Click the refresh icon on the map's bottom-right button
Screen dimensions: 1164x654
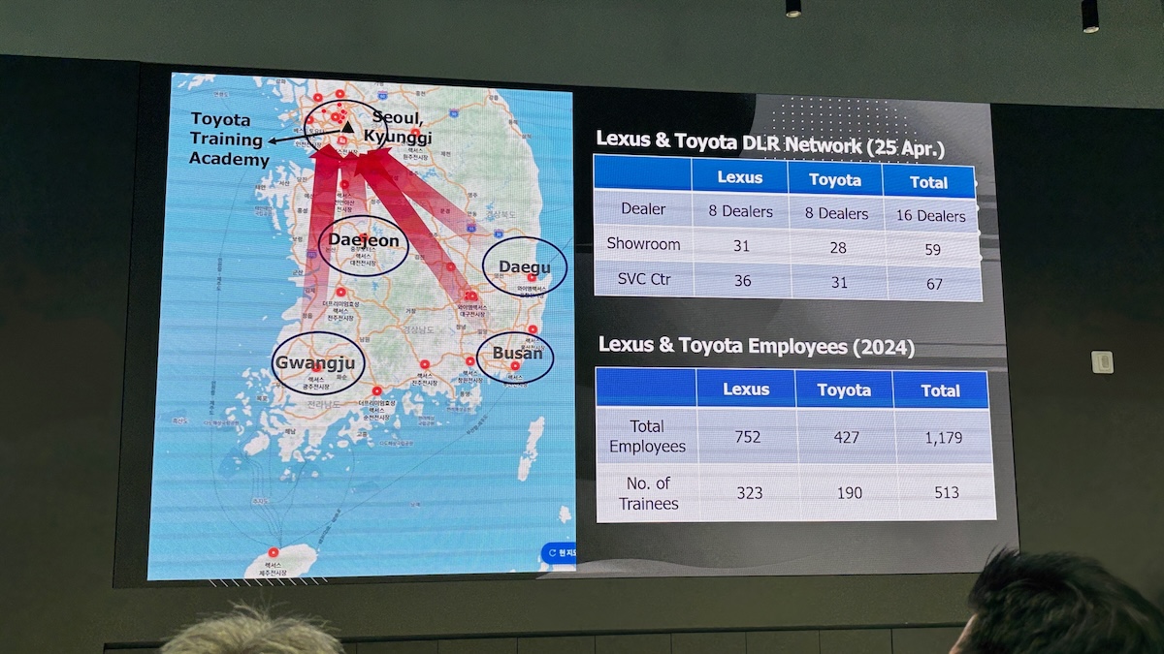[x=551, y=553]
